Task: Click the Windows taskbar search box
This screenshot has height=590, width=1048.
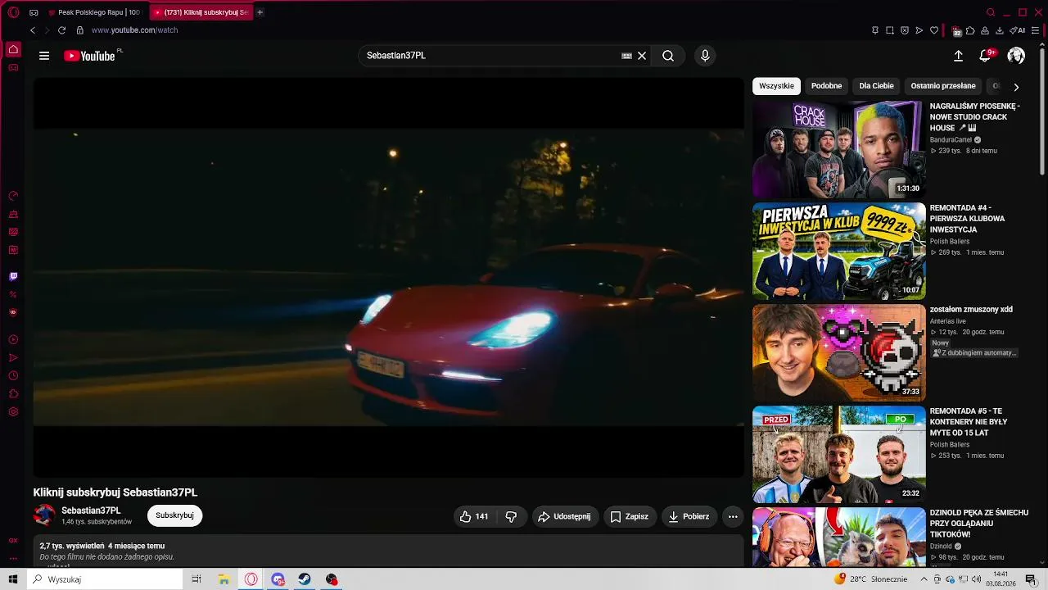Action: coord(105,579)
